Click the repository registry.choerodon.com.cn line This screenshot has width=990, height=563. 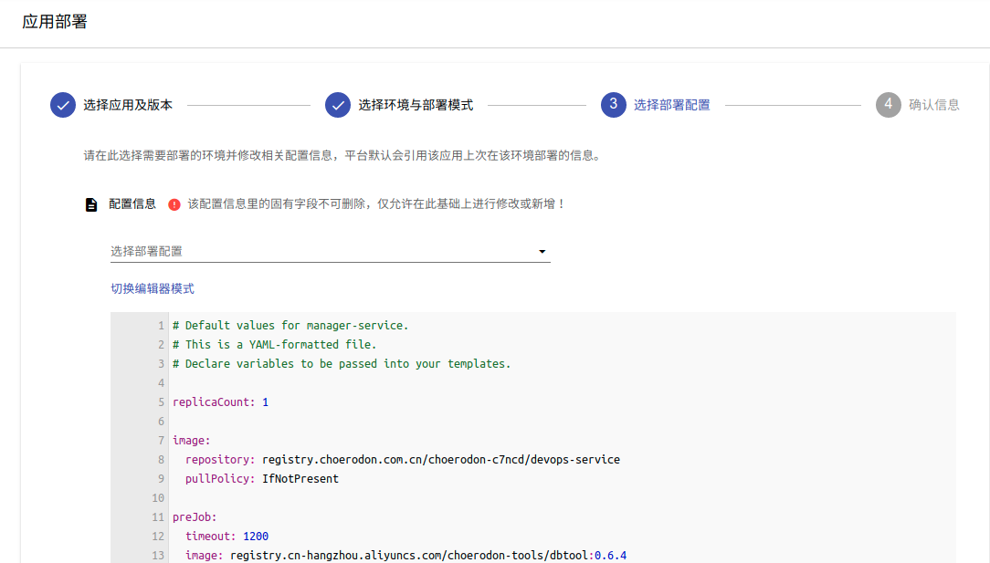(403, 460)
